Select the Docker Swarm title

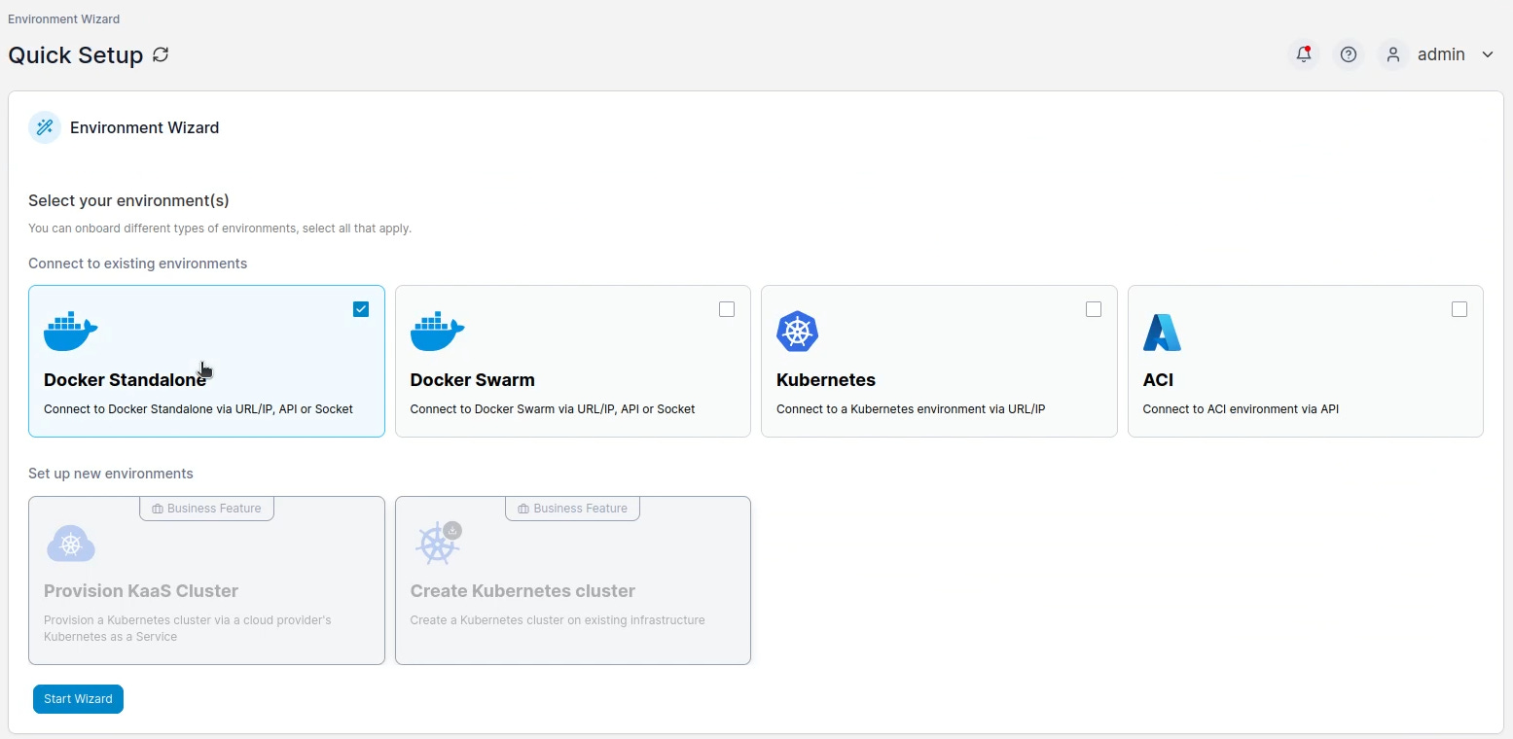tap(473, 380)
